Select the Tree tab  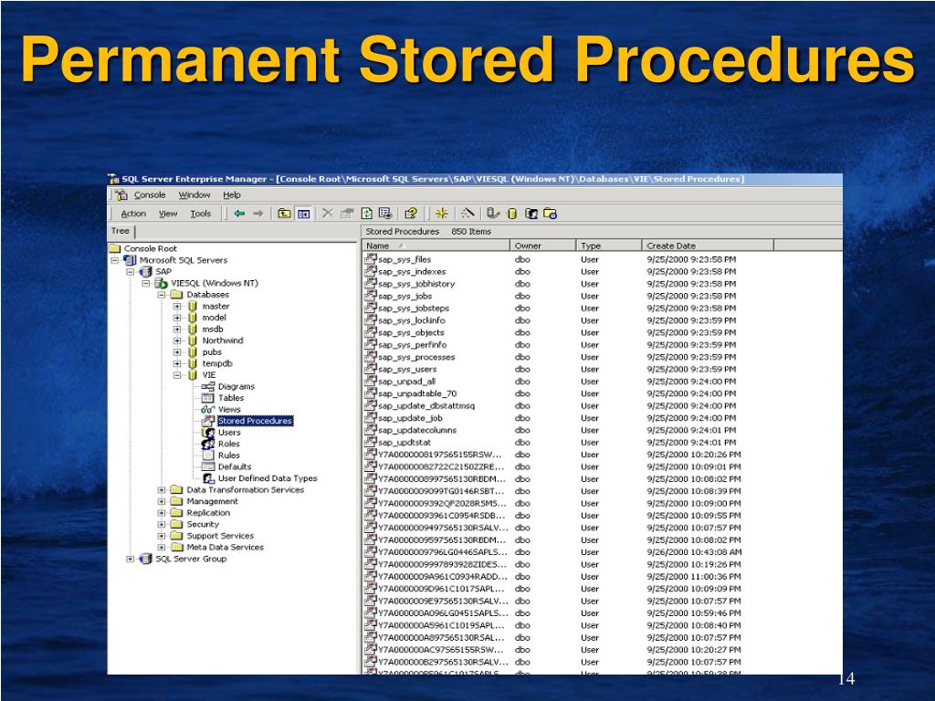(x=121, y=231)
